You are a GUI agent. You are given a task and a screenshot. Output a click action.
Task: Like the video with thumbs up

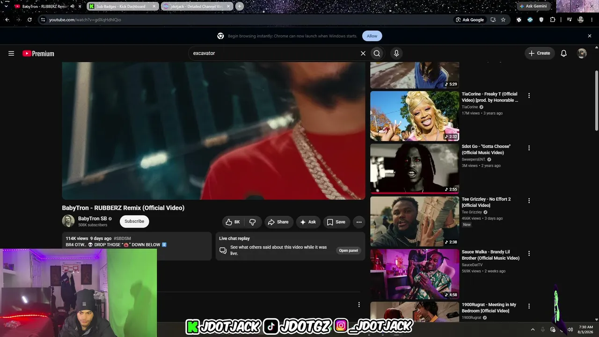tap(233, 222)
